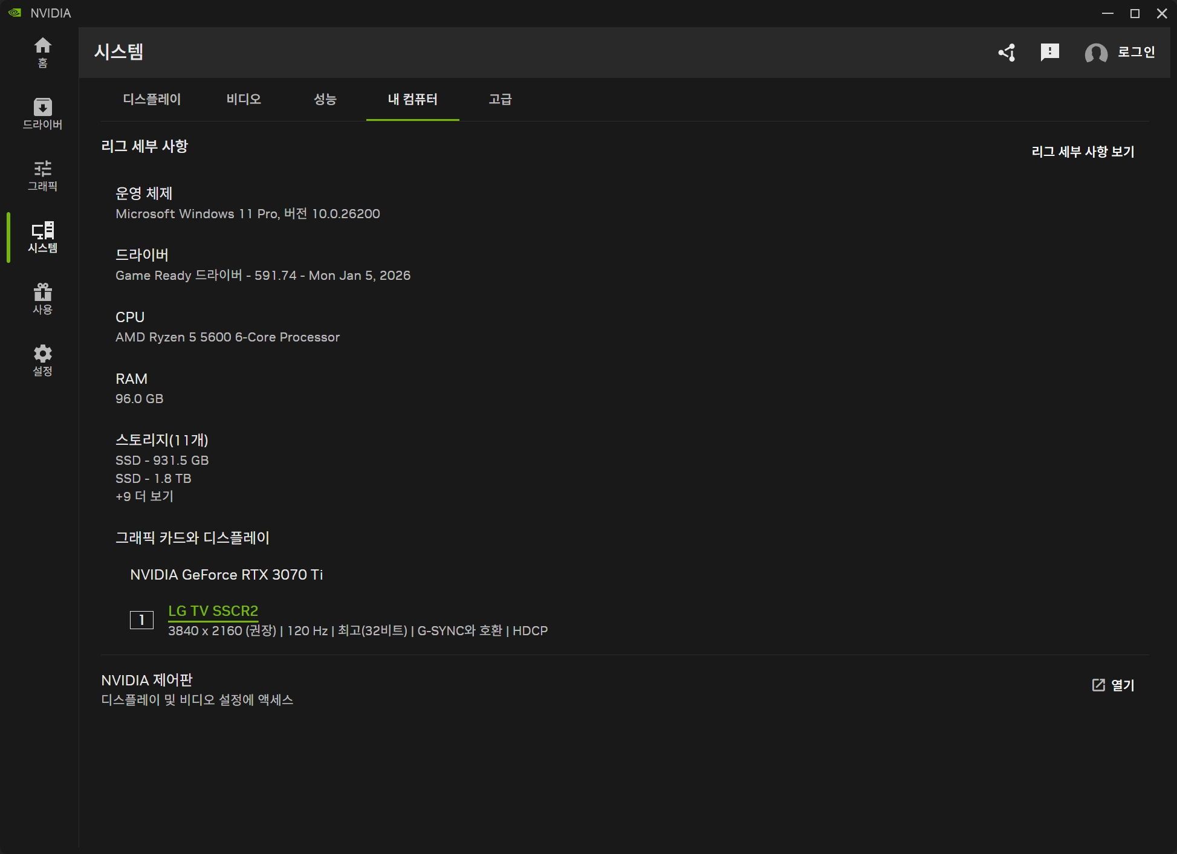Open the LG TV SSCR2 display link
This screenshot has width=1177, height=854.
(x=213, y=611)
